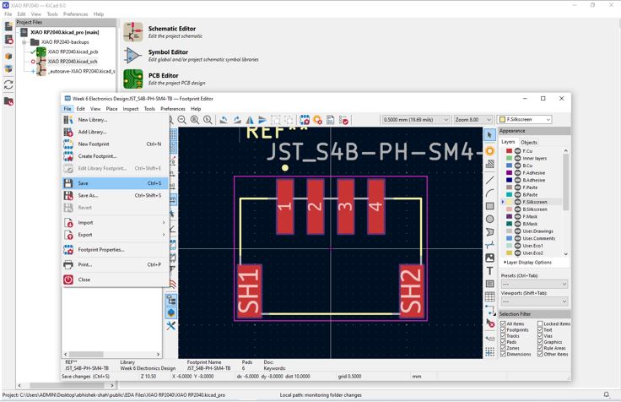Select the arrow selection tool
621x402 pixels.
(490, 135)
